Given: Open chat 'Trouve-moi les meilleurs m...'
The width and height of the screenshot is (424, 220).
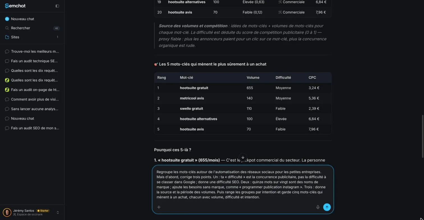Looking at the screenshot, I should coord(32,52).
